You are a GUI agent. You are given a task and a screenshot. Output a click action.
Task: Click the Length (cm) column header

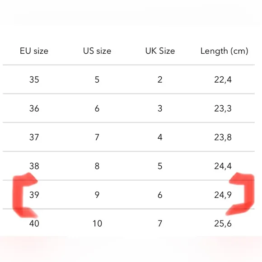coord(224,51)
